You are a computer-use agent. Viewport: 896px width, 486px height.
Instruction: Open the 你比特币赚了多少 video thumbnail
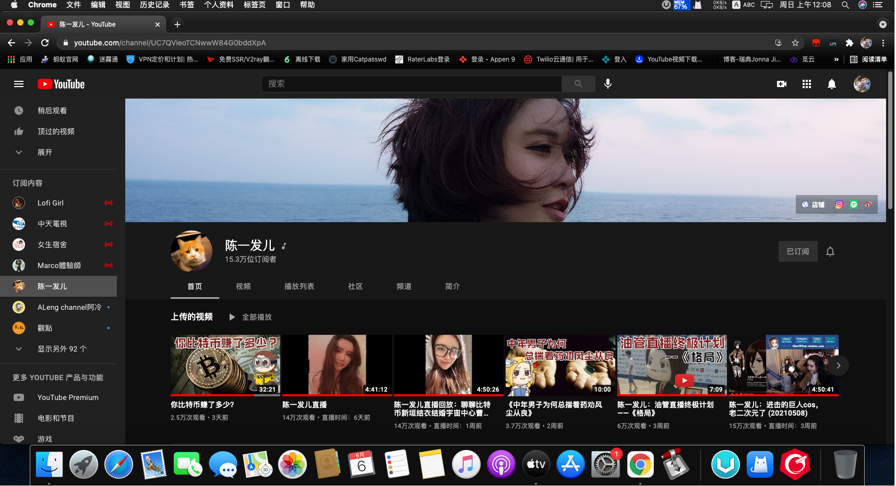[x=225, y=365]
